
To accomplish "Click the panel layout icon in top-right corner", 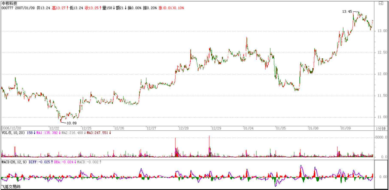I will tap(381, 3).
